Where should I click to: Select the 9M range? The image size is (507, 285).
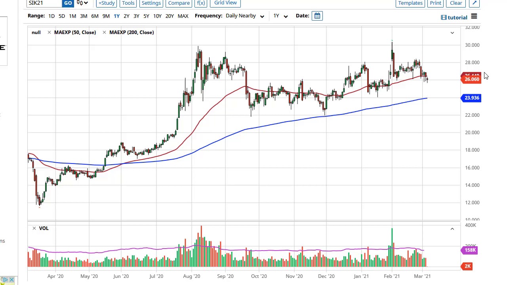(106, 16)
